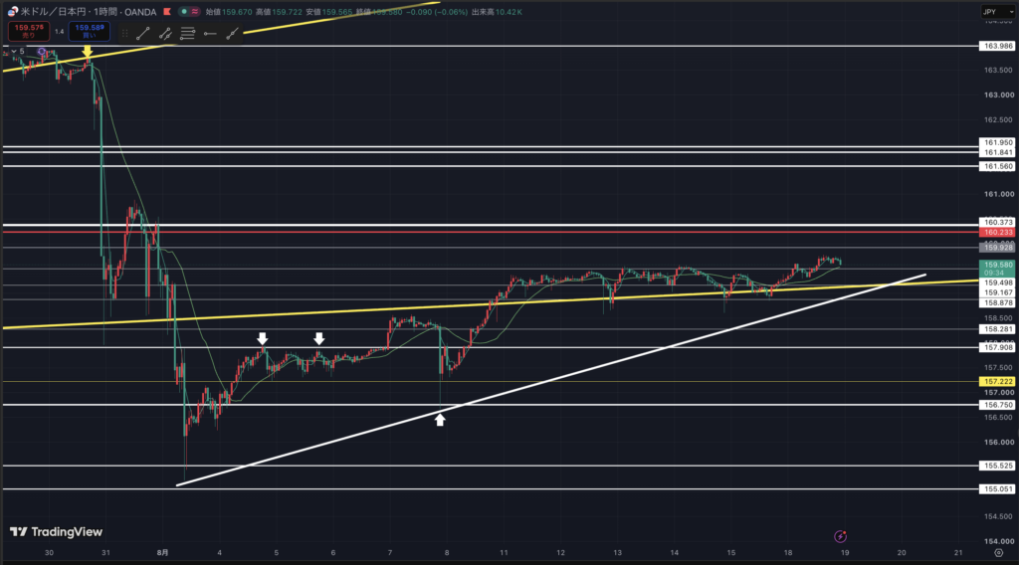Click the blue buy button 159.58
The width and height of the screenshot is (1019, 565).
(89, 31)
